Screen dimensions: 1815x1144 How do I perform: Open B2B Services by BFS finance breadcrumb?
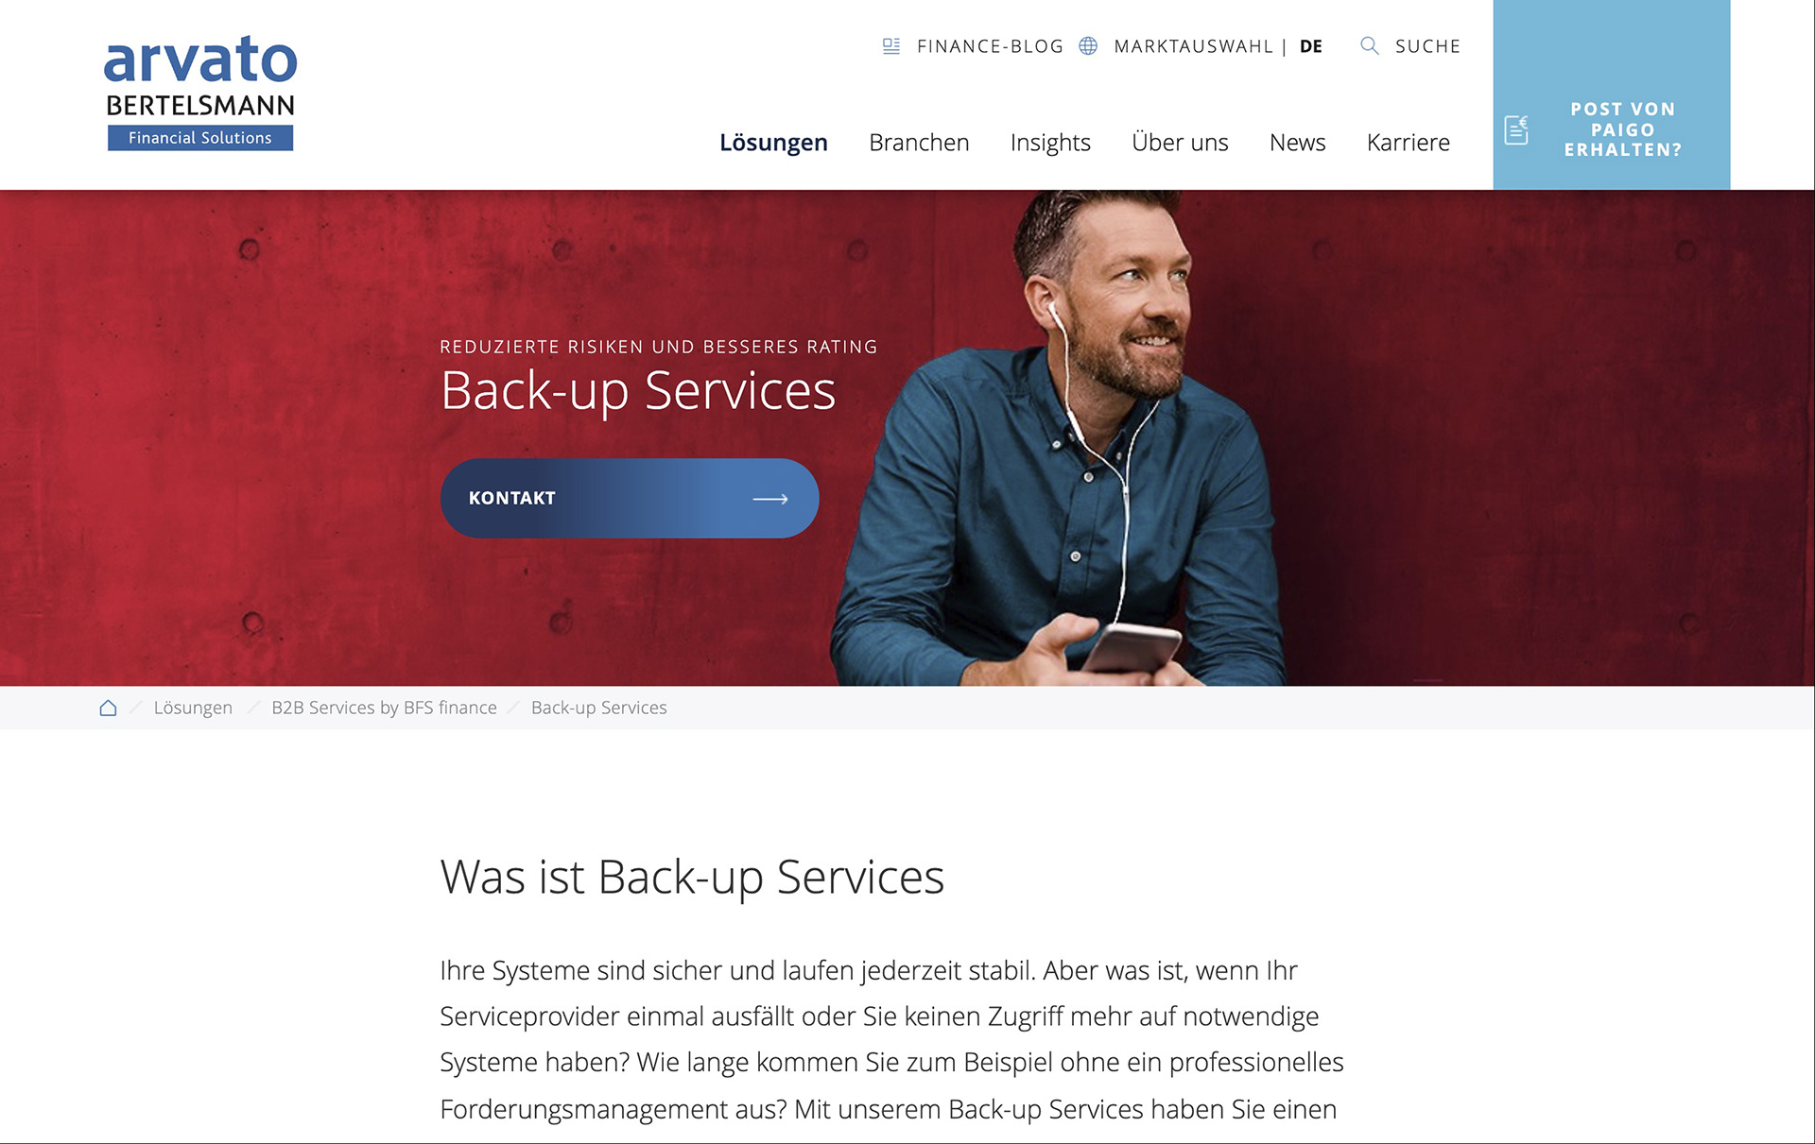[x=384, y=708]
